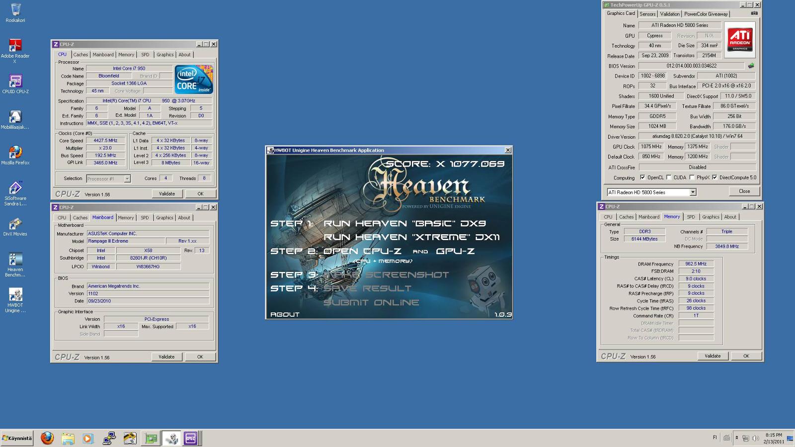Open PowerColor Giveaway tab in GPU-Z

[706, 14]
